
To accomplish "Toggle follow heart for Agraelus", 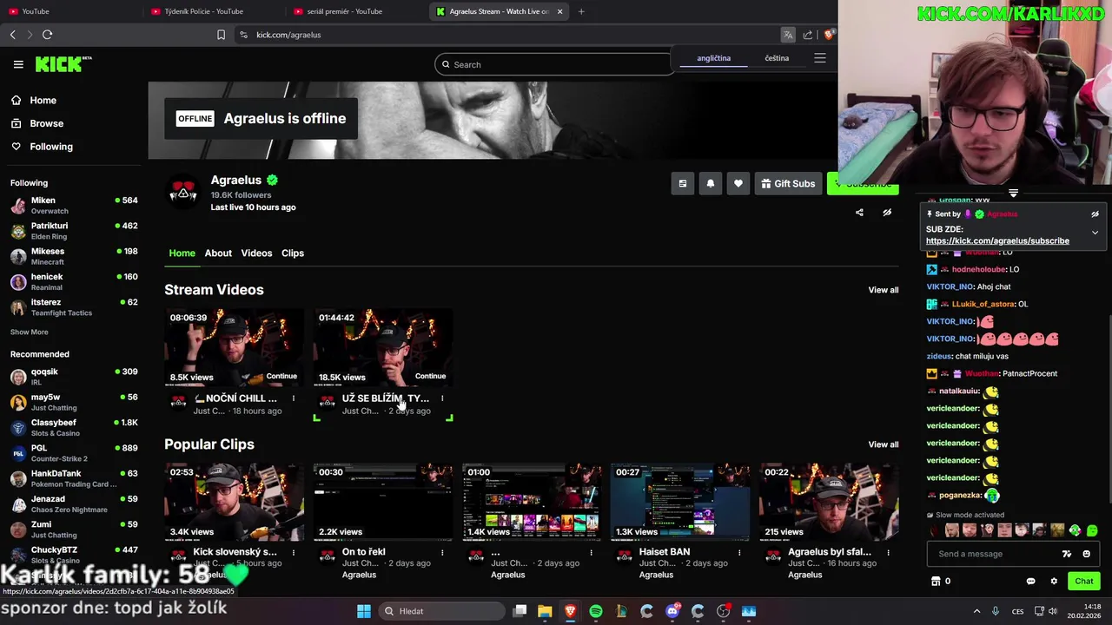I will (738, 184).
